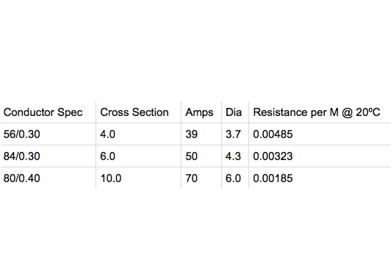391x279 pixels.
Task: Click the 10.0 cross section value
Action: tap(111, 178)
